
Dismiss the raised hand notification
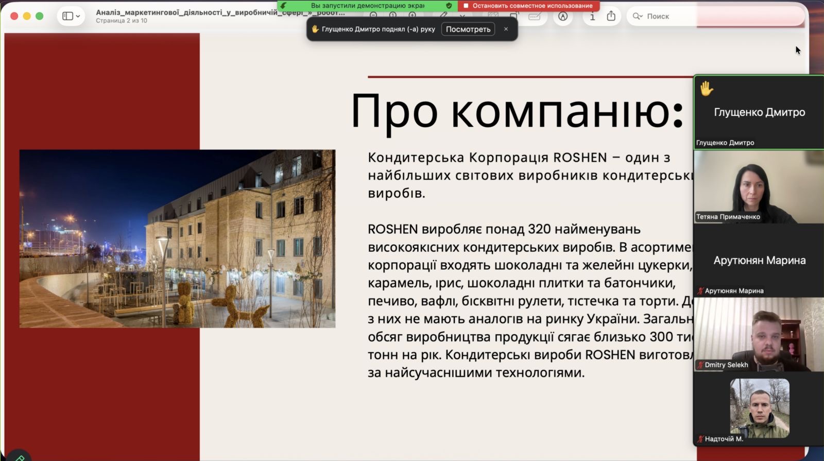click(x=506, y=29)
